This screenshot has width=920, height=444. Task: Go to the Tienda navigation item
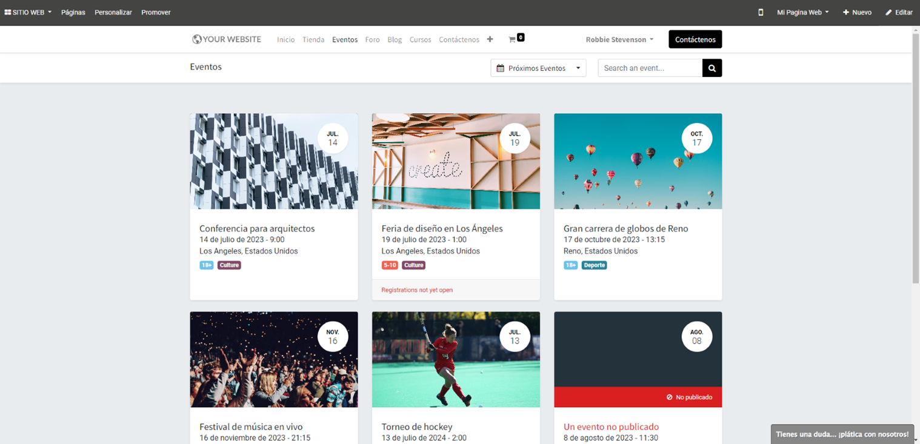click(x=313, y=39)
